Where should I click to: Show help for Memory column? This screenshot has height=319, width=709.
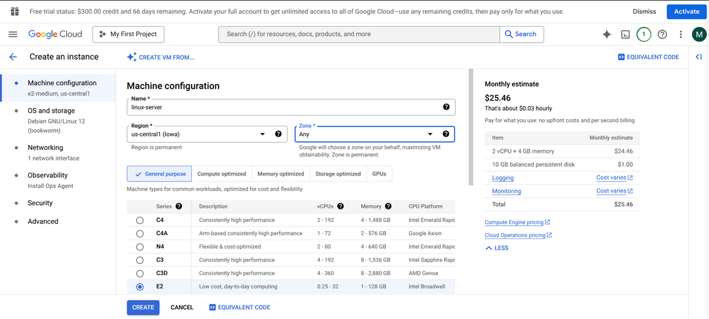point(388,206)
